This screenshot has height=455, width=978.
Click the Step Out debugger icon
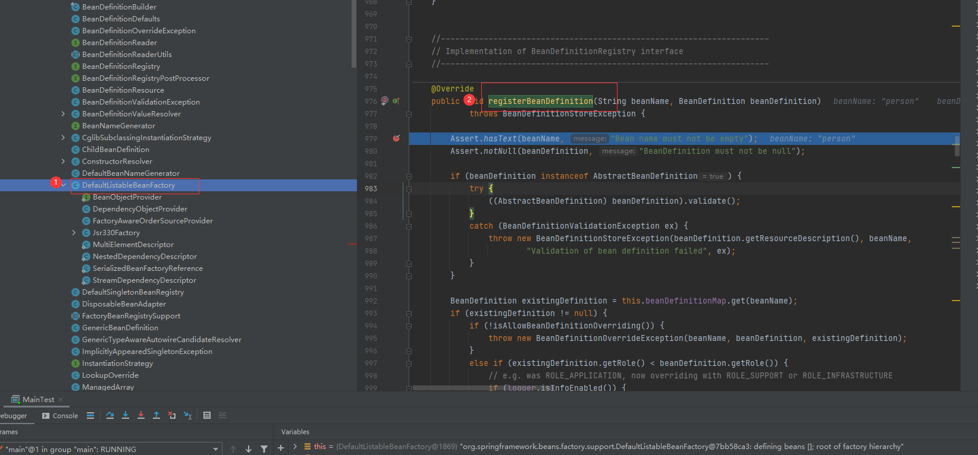[x=156, y=415]
